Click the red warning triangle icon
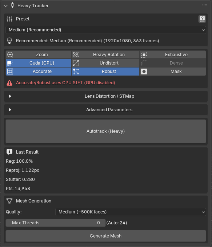 pyautogui.click(x=9, y=83)
